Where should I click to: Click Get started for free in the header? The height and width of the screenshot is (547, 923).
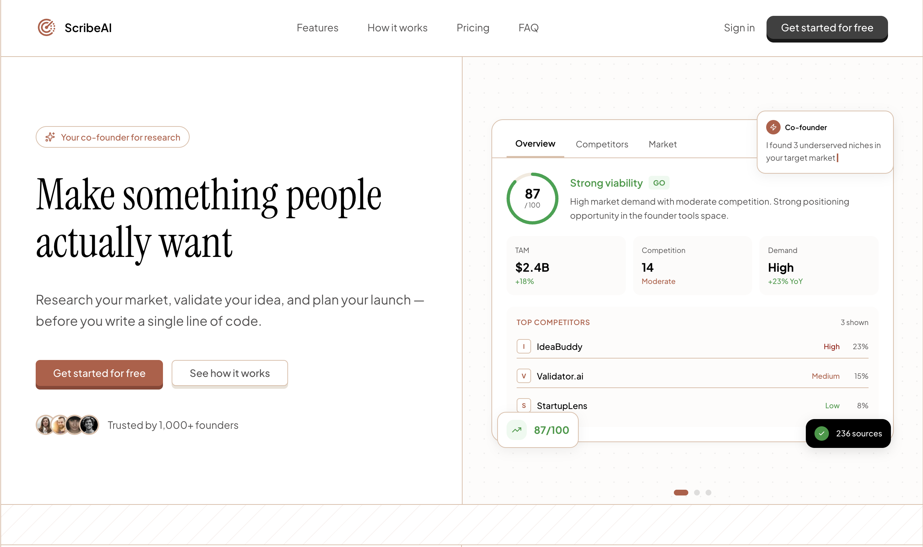827,28
